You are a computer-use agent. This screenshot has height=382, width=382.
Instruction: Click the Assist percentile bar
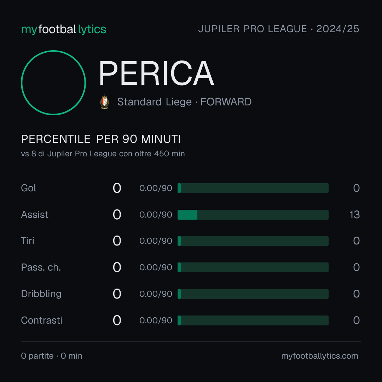[253, 215]
